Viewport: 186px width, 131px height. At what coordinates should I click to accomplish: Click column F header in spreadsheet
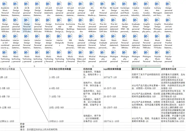click(x=146, y=66)
